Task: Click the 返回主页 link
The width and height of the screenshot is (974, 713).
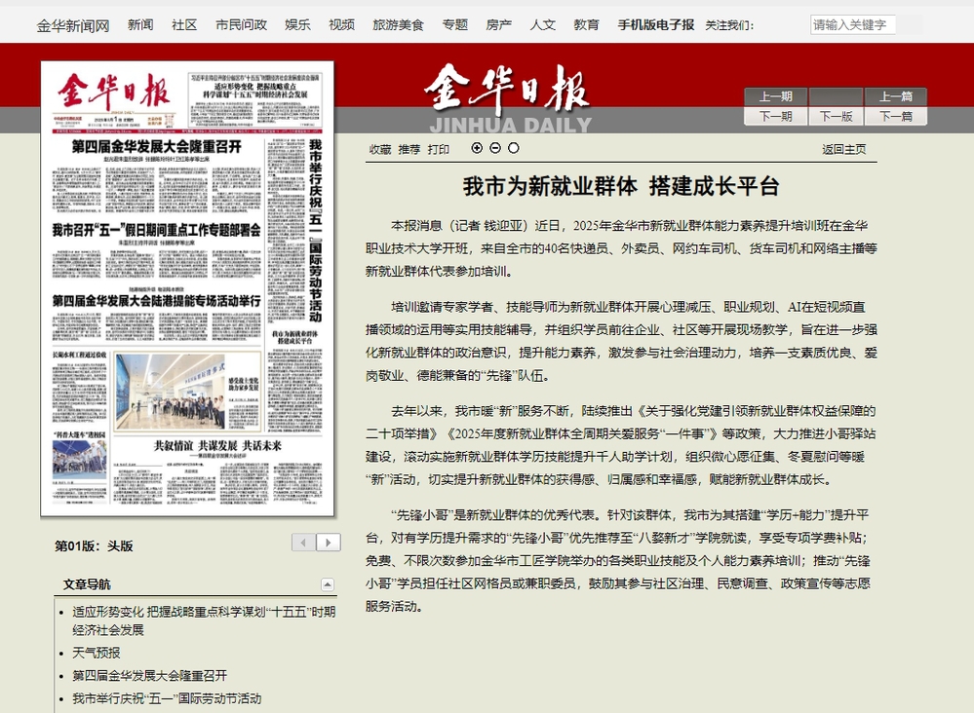Action: click(x=843, y=149)
